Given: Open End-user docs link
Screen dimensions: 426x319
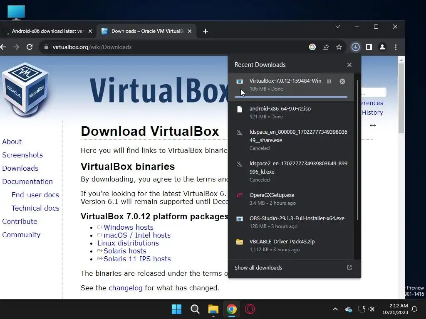Looking at the screenshot, I should click(35, 195).
